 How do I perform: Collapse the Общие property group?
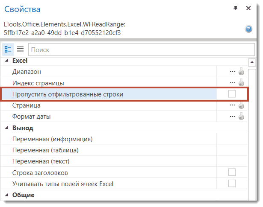(6, 195)
